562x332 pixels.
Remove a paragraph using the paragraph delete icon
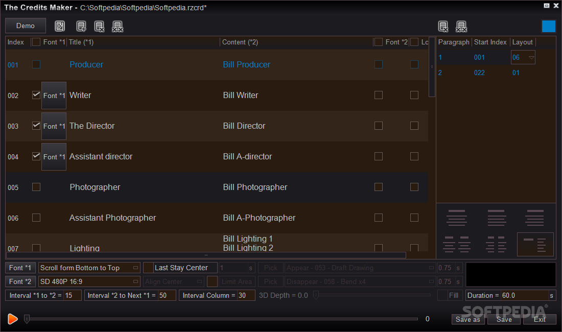(x=442, y=26)
